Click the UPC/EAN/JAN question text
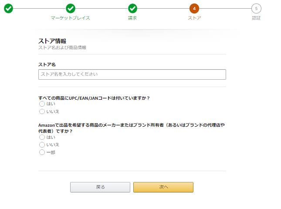 94,98
